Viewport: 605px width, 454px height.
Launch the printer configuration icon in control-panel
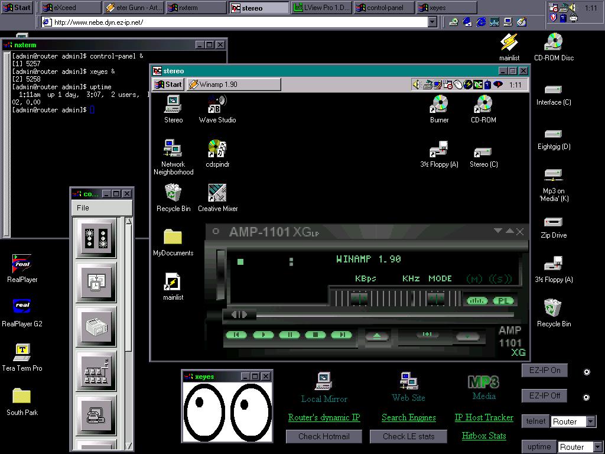(96, 327)
